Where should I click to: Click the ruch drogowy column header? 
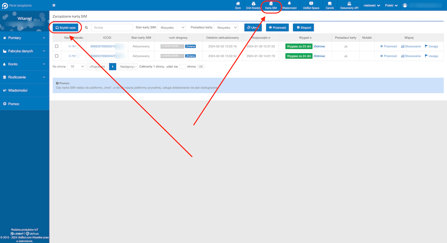[178, 38]
